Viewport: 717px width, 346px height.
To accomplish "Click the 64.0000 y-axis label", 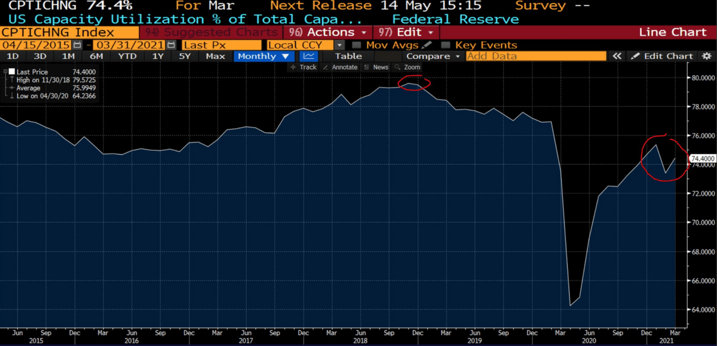I will point(703,310).
